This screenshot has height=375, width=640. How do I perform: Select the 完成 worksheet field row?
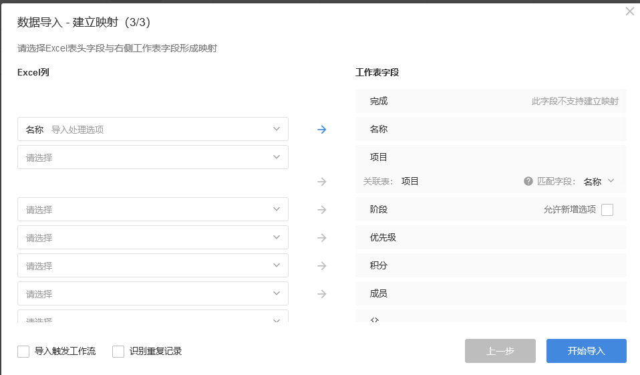[490, 102]
